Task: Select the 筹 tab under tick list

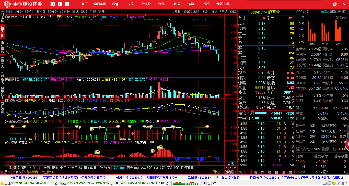Action: (x=291, y=172)
